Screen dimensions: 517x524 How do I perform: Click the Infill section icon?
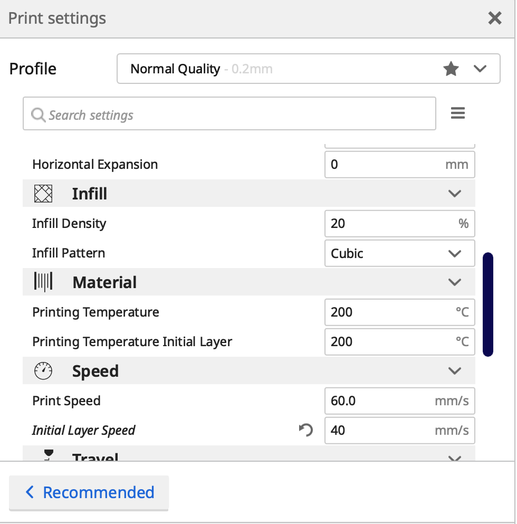pyautogui.click(x=43, y=193)
